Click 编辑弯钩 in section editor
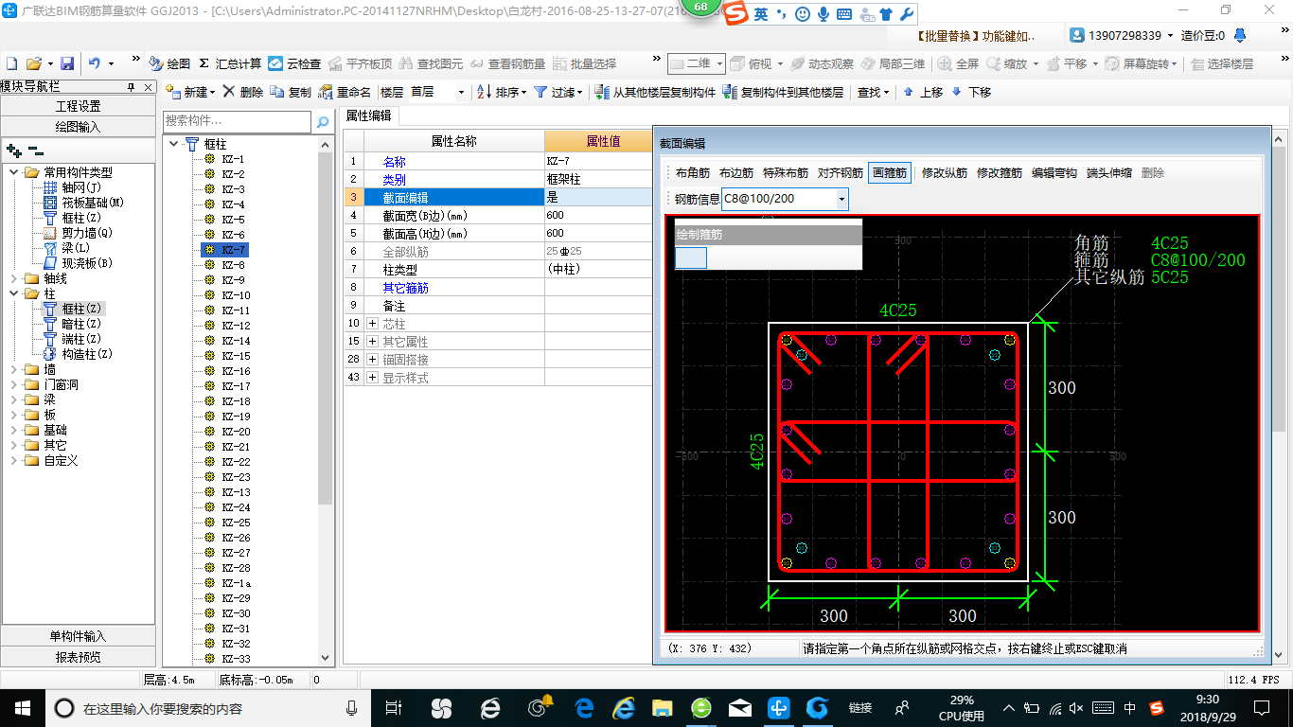The width and height of the screenshot is (1293, 727). click(1054, 173)
